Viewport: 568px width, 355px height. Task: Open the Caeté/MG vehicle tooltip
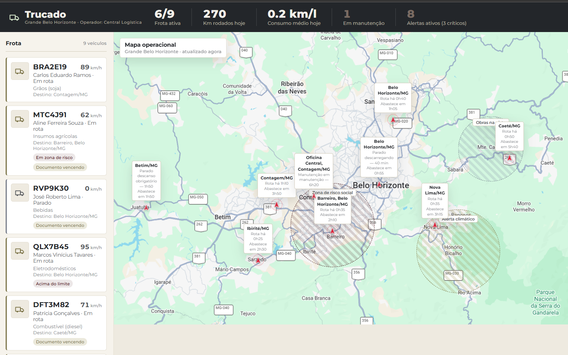click(509, 136)
